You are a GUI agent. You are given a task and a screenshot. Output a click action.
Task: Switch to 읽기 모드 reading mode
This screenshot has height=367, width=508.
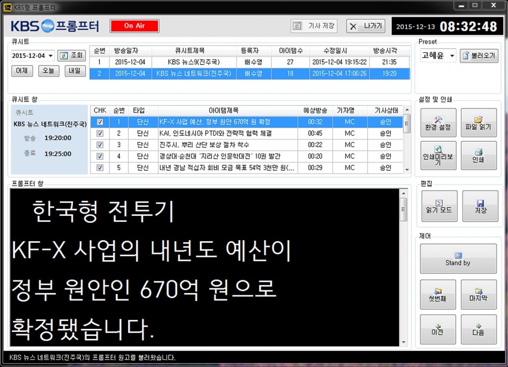click(440, 206)
